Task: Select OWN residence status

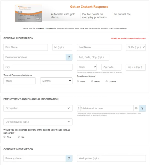Action: point(78,81)
